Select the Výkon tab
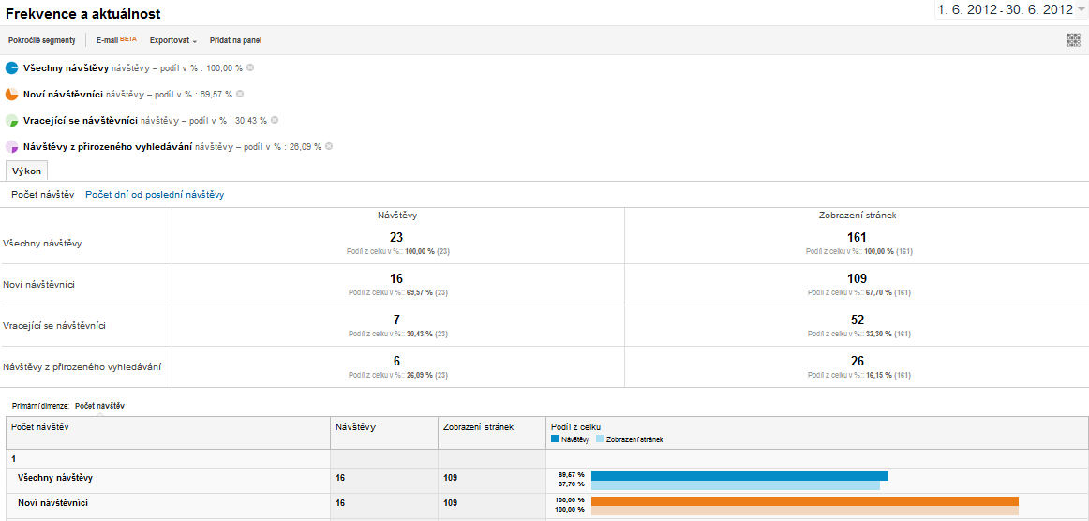 [x=27, y=171]
